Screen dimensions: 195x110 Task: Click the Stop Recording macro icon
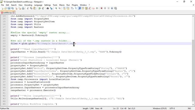(x=105, y=8)
